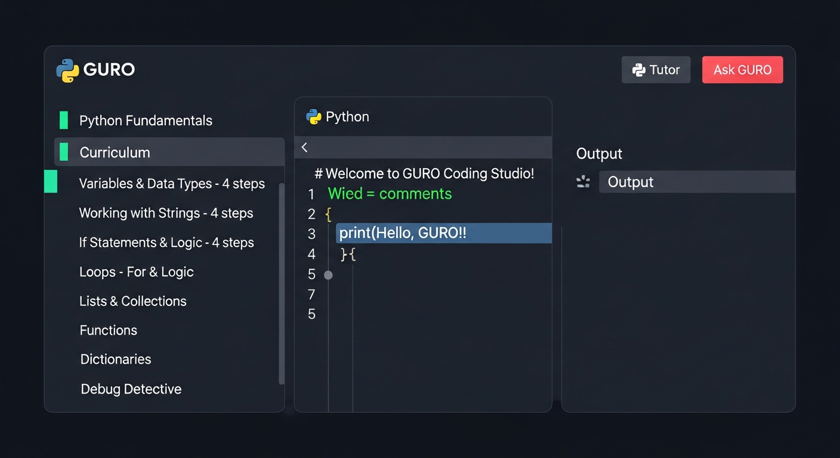Click the green indicator beside Curriculum
The width and height of the screenshot is (840, 458).
point(63,152)
